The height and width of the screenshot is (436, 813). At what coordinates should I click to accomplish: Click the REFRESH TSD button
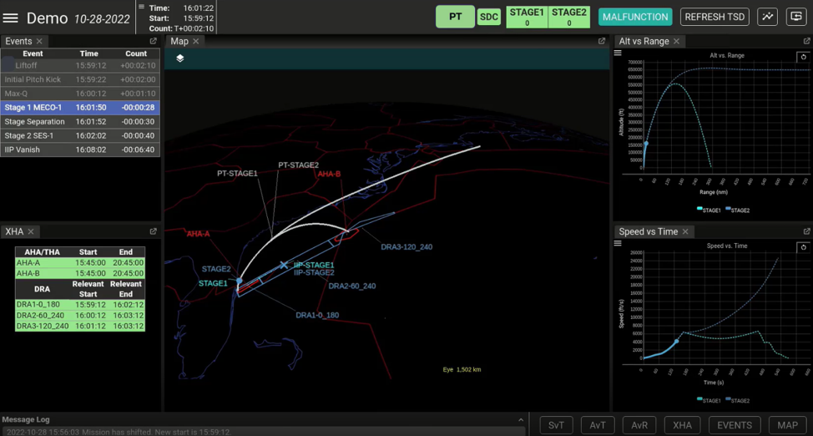click(715, 17)
